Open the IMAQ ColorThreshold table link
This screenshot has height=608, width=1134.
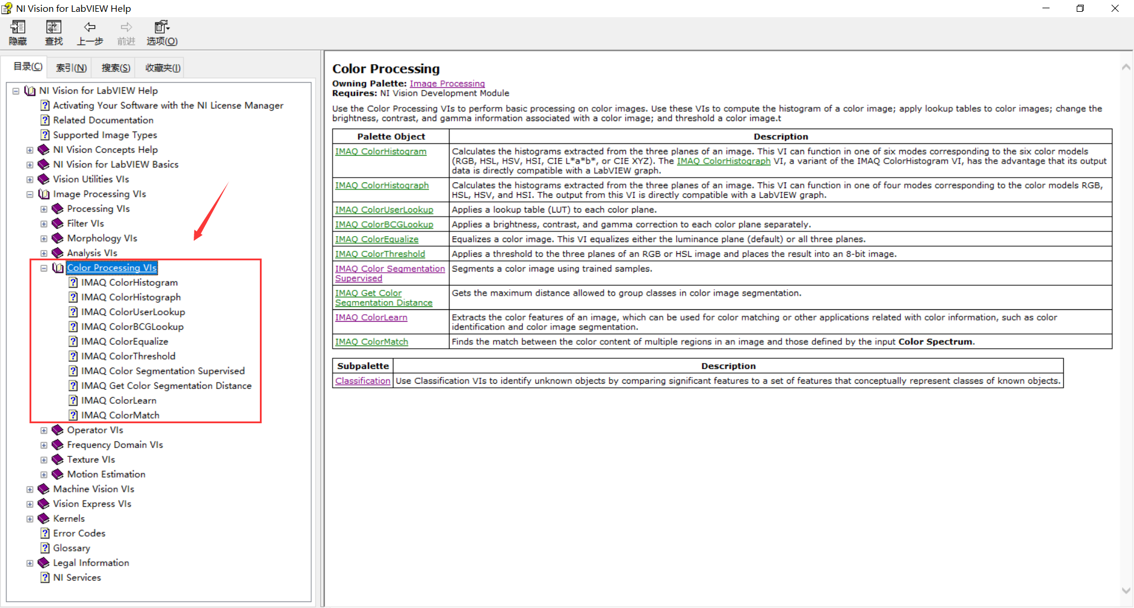(380, 254)
